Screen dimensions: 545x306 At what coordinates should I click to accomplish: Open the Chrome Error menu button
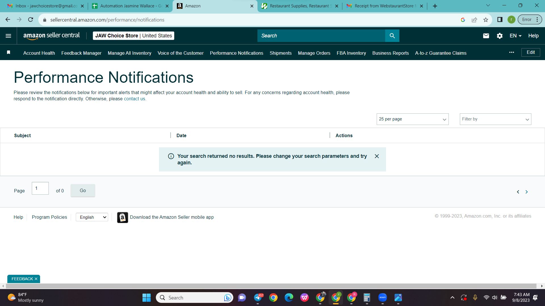(530, 20)
